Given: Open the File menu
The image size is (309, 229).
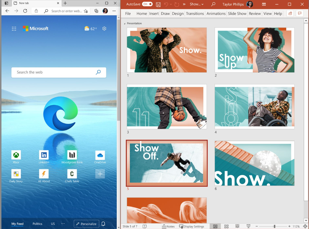Looking at the screenshot, I should 128,13.
